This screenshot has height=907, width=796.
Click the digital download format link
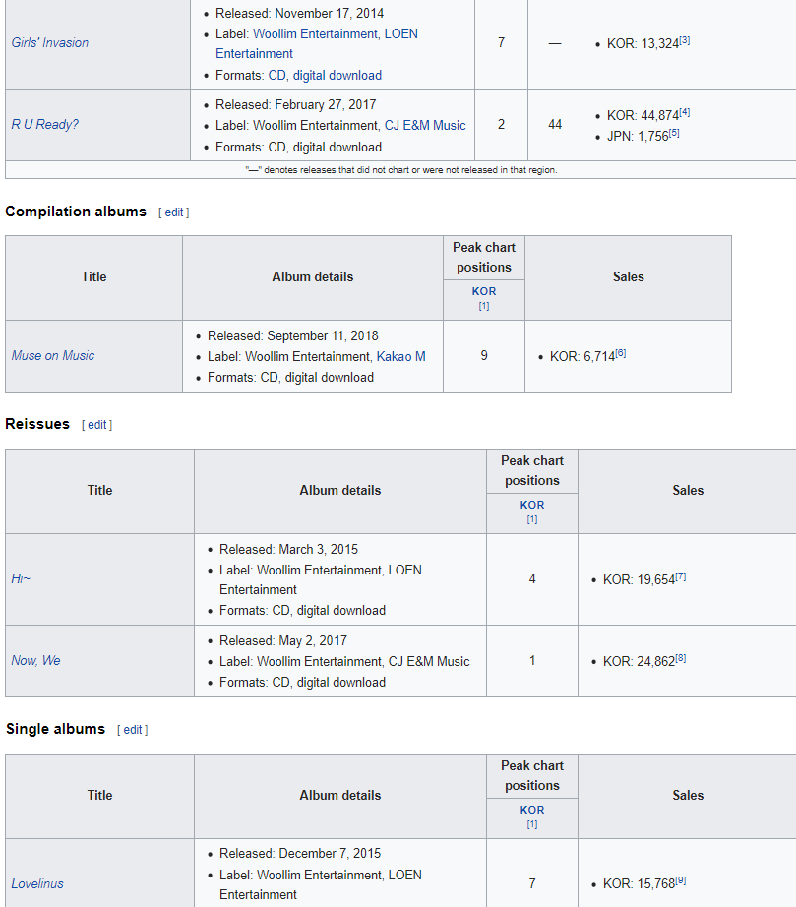coord(337,75)
